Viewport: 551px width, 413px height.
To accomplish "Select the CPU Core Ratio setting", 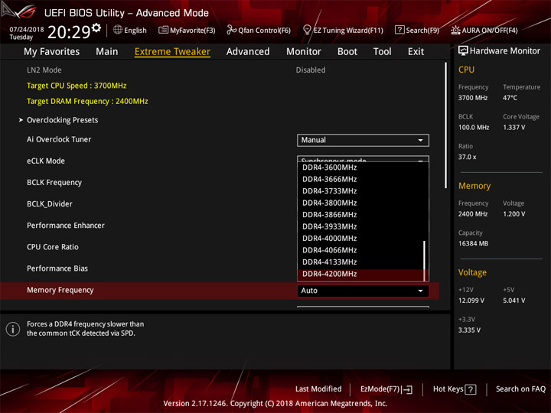I will click(x=53, y=247).
